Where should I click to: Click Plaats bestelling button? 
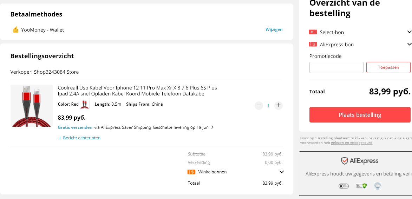(x=360, y=115)
